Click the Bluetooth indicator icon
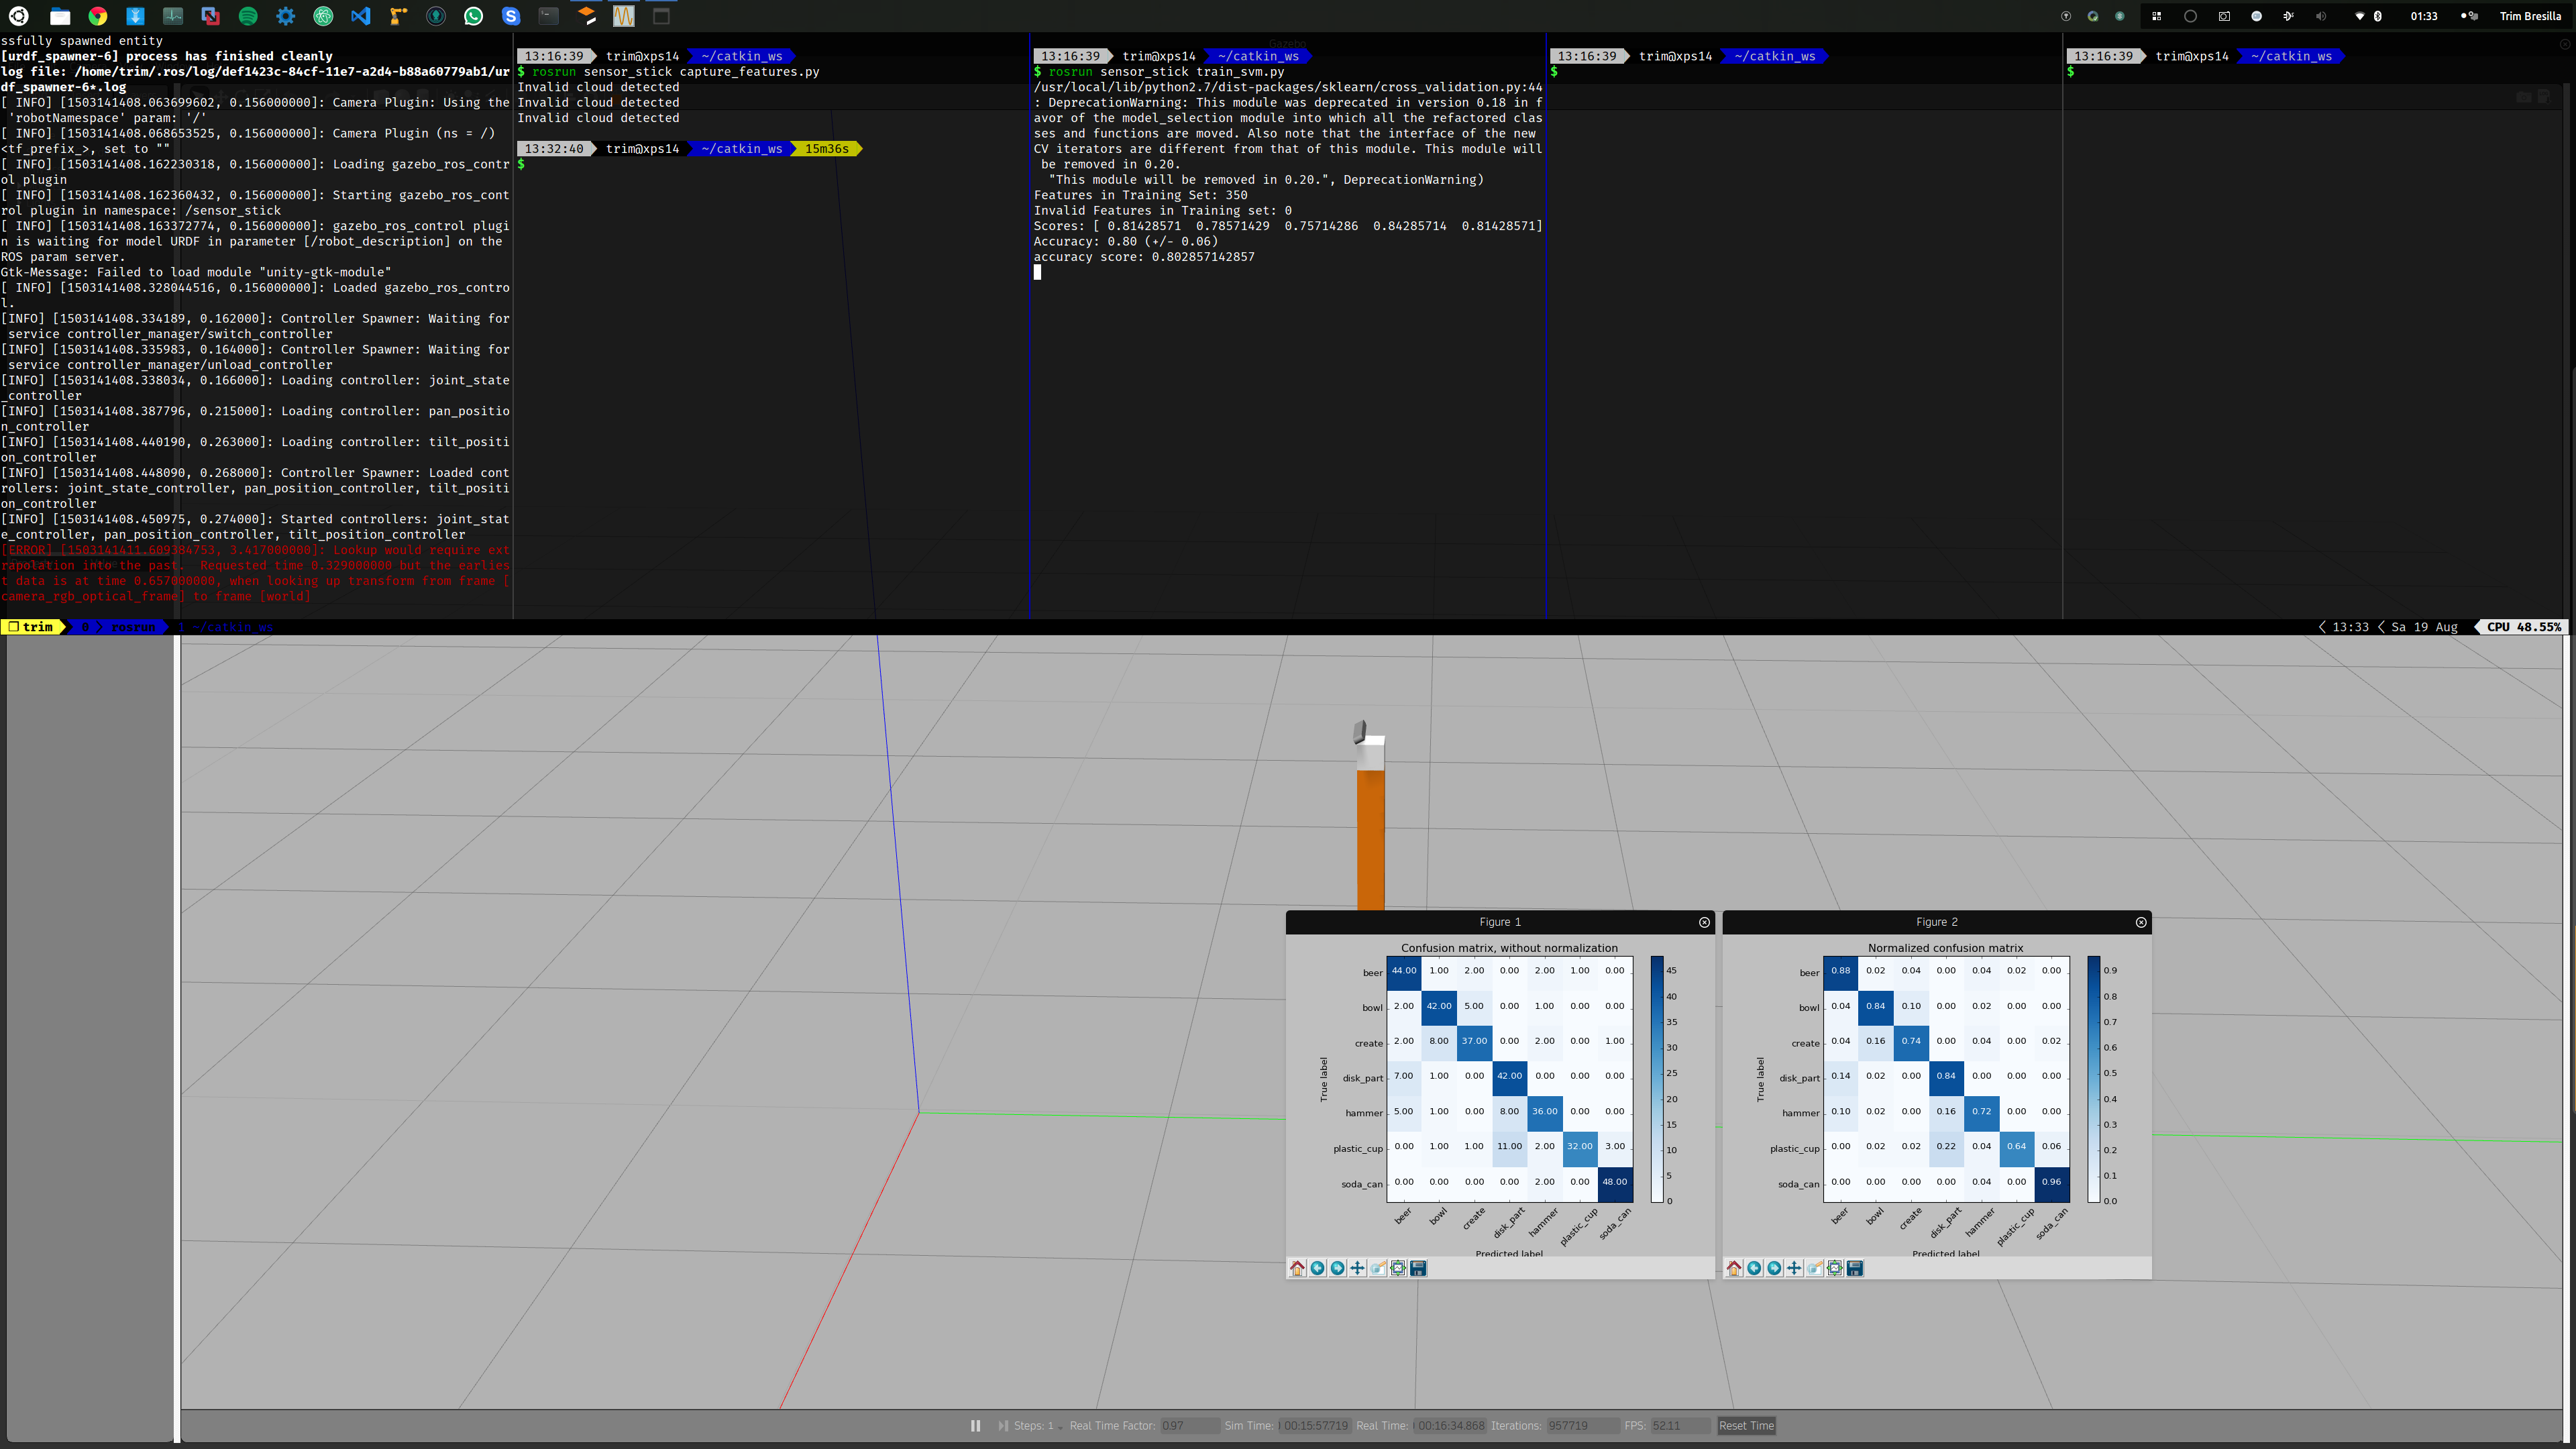 click(2378, 16)
